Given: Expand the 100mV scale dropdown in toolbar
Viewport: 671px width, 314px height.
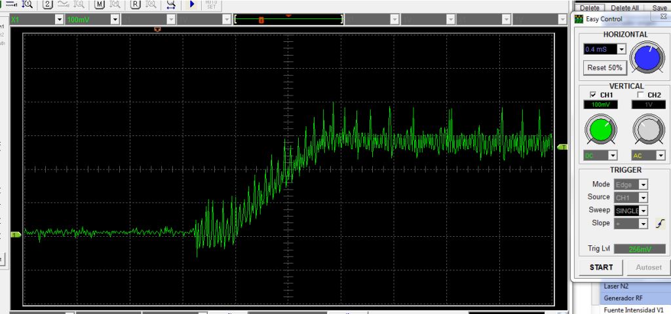Looking at the screenshot, I should pyautogui.click(x=115, y=20).
